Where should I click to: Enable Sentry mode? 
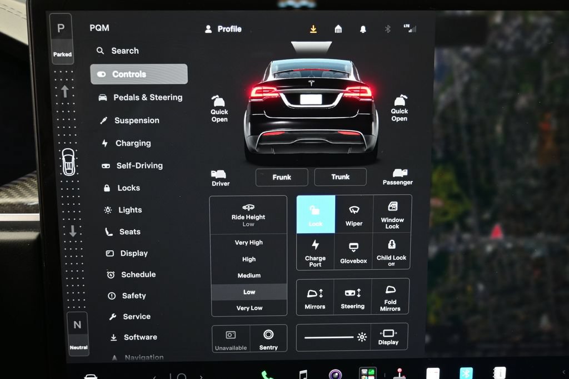click(268, 338)
